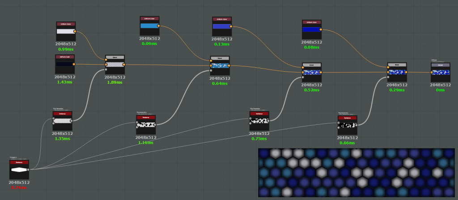Click the 1.16ms timing label
The image size is (458, 200).
tap(146, 143)
